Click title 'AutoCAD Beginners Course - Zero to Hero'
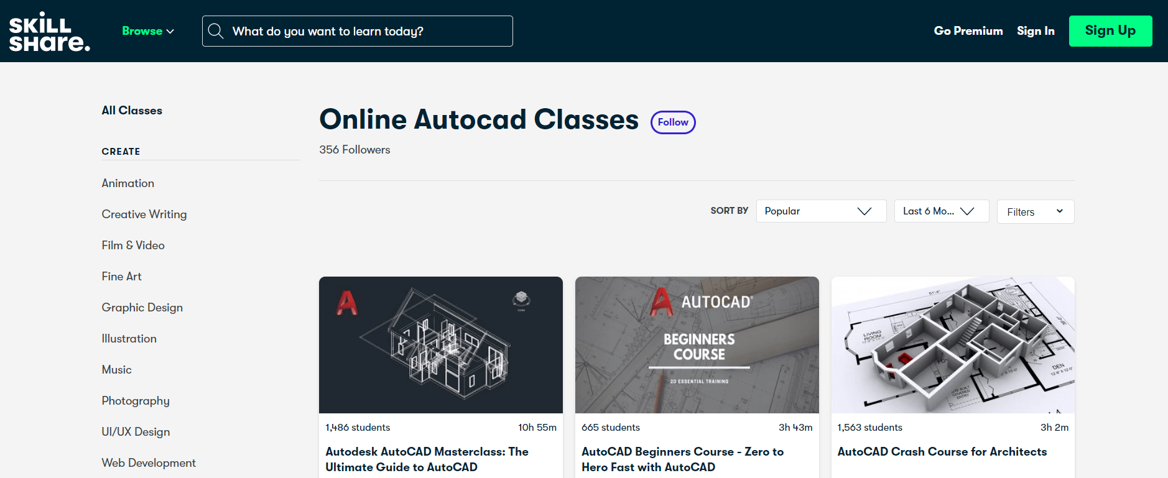Image resolution: width=1168 pixels, height=478 pixels. point(683,459)
